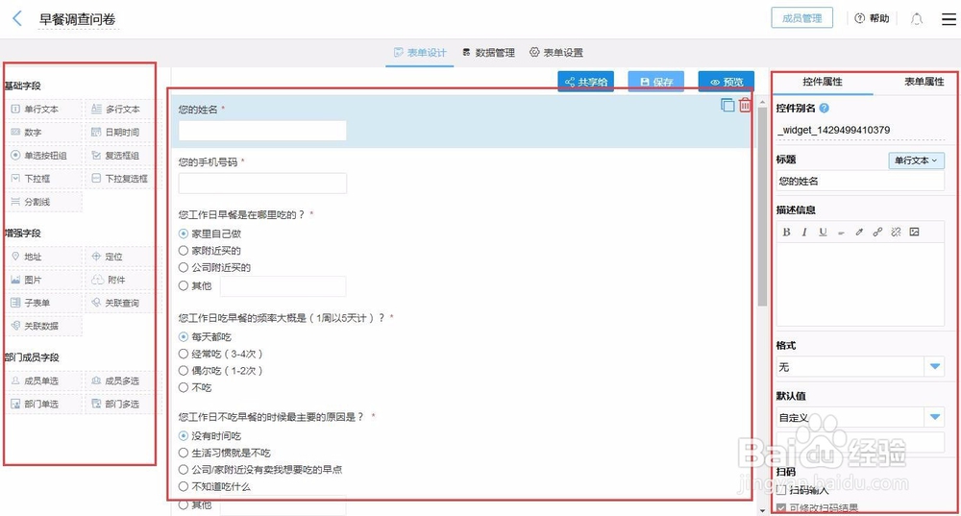Screen dimensions: 961x516
Task: Select radio option 没有时间吃
Action: 184,435
